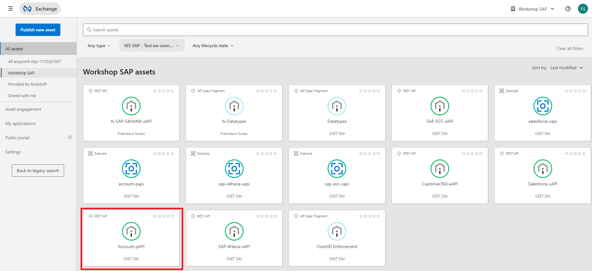This screenshot has width=592, height=271.
Task: Click API Spec Fragment label on ClientID Enforcement card
Action: coord(314,216)
